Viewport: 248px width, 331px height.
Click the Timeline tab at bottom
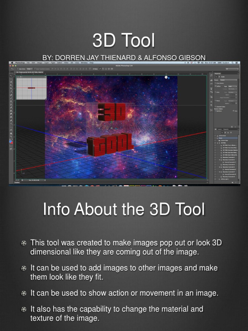tap(17, 182)
